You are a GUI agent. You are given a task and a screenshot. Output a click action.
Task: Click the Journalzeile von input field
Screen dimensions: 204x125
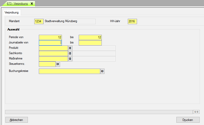(50, 43)
